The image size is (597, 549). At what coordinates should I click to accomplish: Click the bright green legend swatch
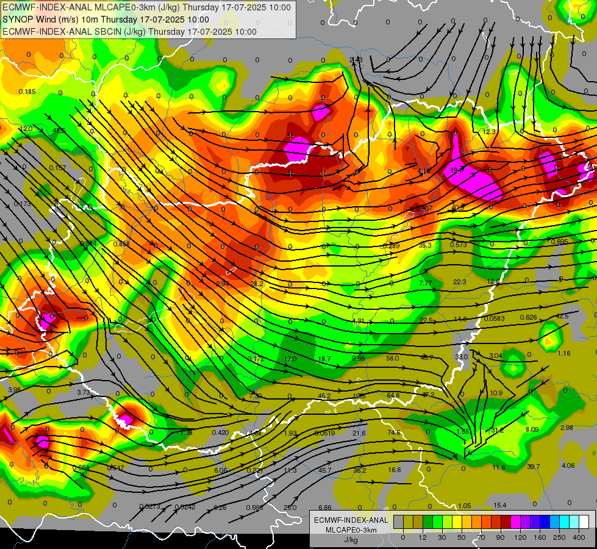(437, 522)
